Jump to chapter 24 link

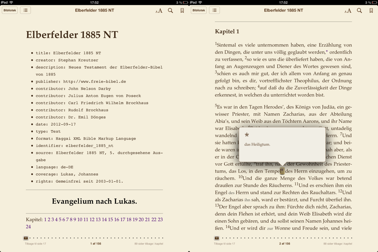pyautogui.click(x=28, y=227)
